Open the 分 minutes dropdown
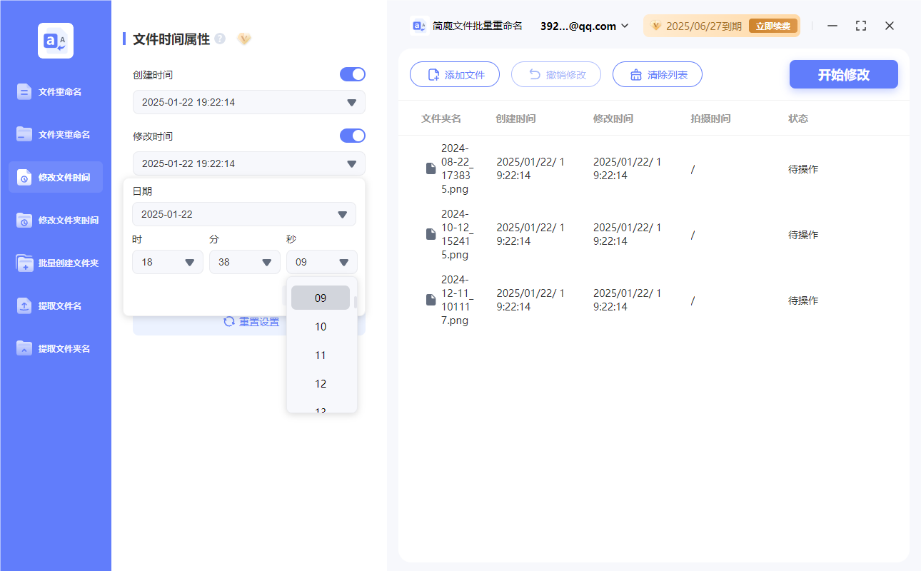The width and height of the screenshot is (921, 571). pyautogui.click(x=244, y=261)
